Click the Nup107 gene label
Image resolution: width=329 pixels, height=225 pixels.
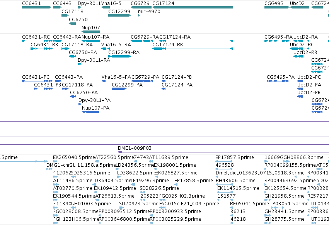(x=90, y=28)
